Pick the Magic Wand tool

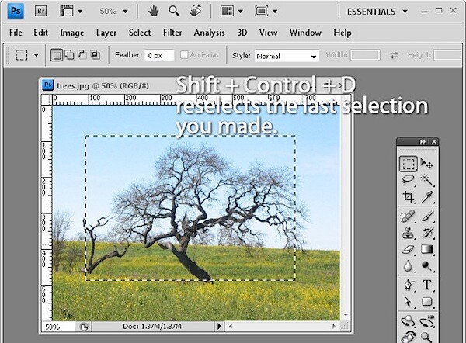pyautogui.click(x=426, y=180)
